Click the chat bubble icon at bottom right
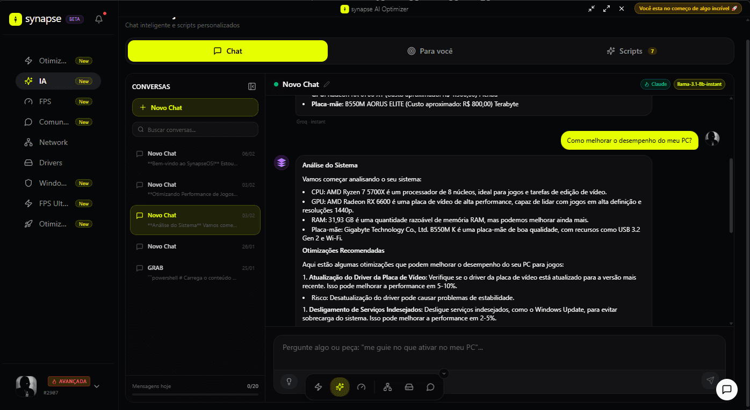This screenshot has width=750, height=410. pyautogui.click(x=727, y=390)
